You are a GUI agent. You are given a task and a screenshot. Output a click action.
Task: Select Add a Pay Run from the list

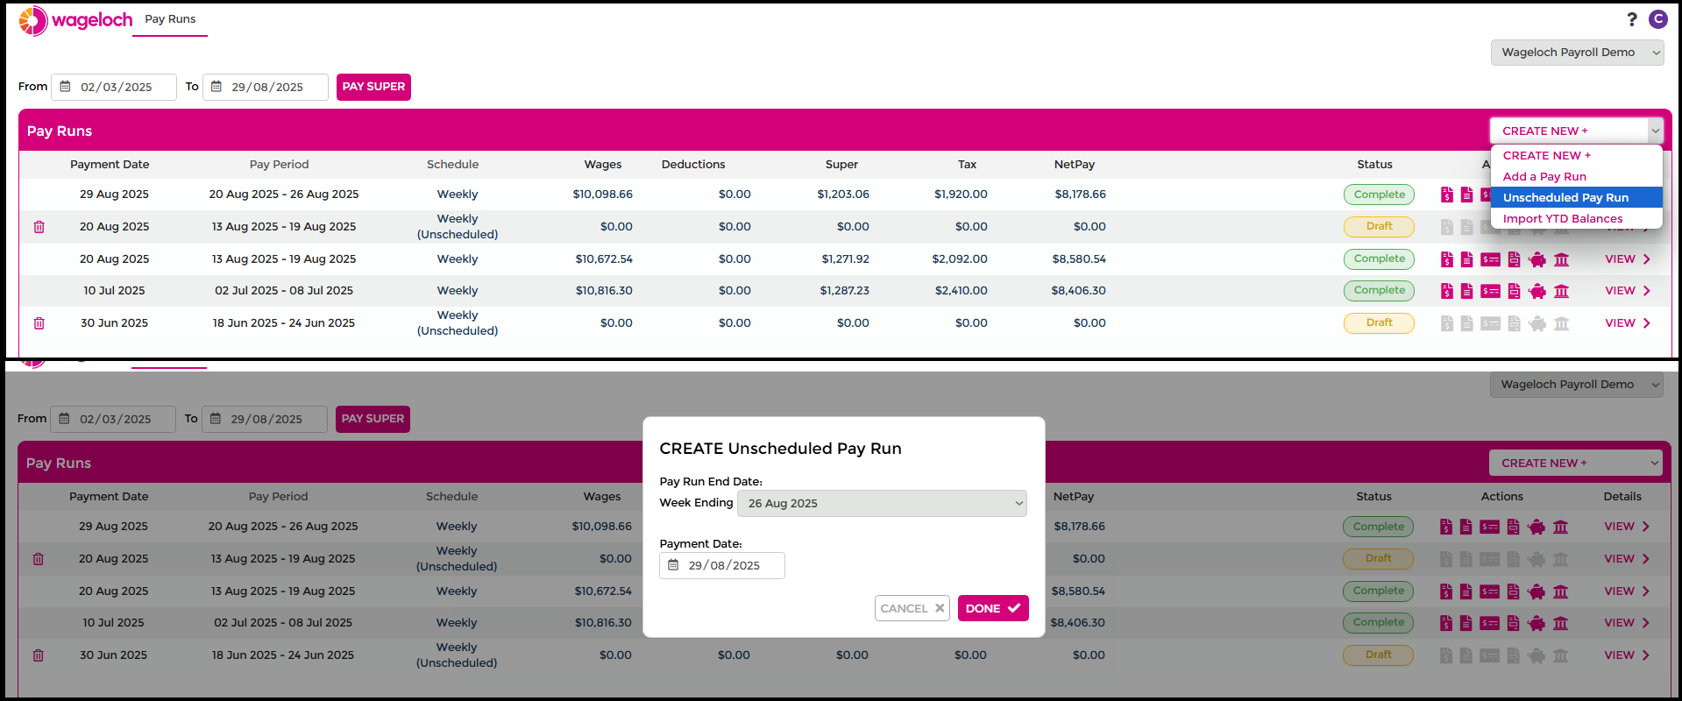pos(1544,176)
